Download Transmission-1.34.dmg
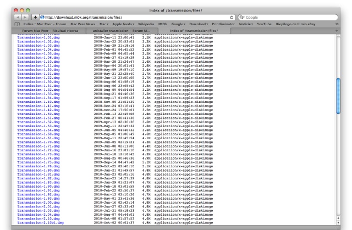Screen dimensions: 352x230 tap(38, 98)
